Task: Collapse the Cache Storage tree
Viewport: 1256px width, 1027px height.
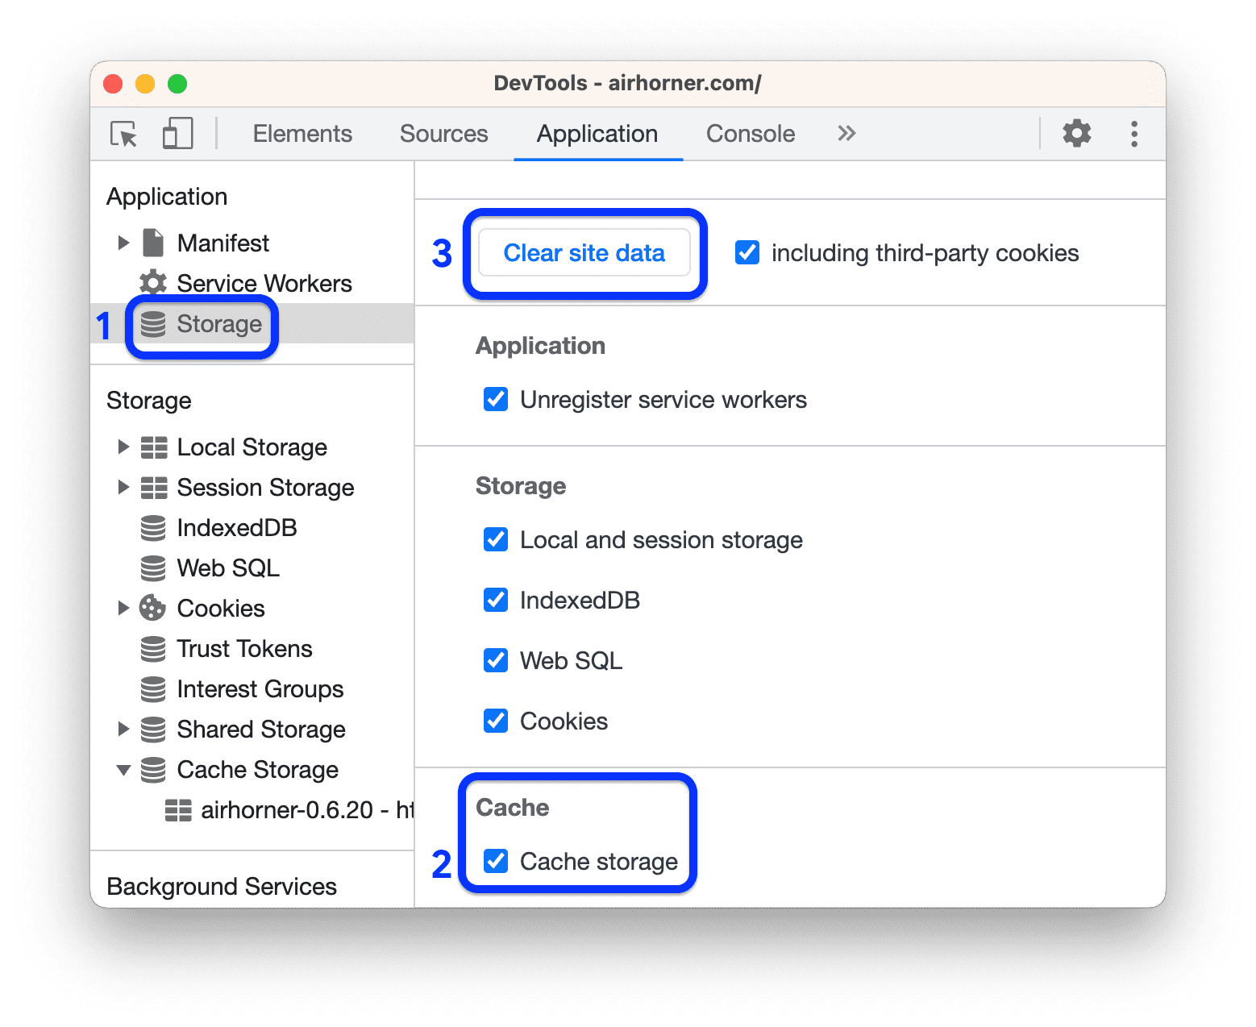Action: (x=124, y=770)
